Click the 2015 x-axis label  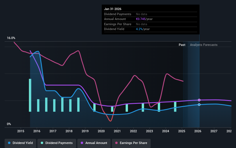21,131
